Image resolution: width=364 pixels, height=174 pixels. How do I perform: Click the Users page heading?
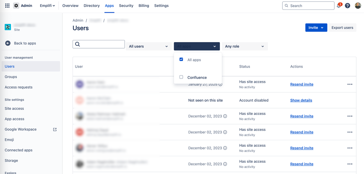(x=81, y=28)
